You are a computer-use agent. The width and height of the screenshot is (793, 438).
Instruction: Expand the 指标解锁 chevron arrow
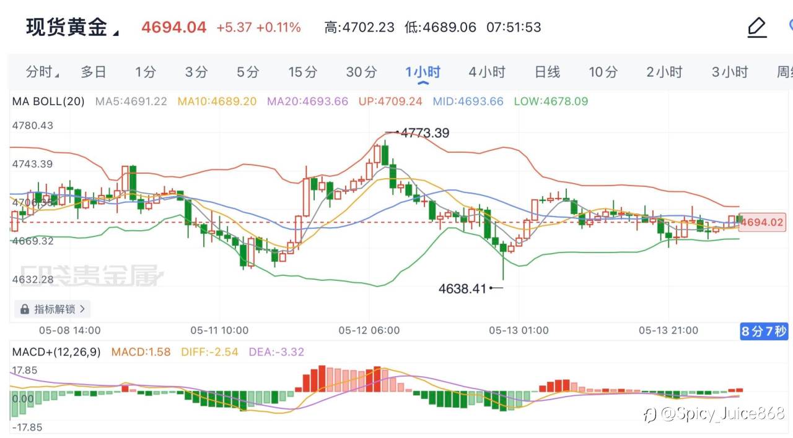point(83,309)
